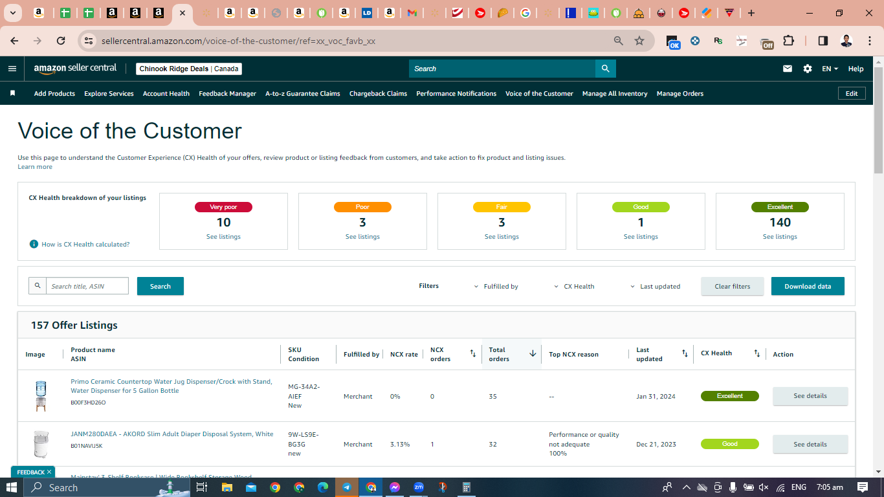Click the Primo water dispenser thumbnail
884x497 pixels.
click(41, 396)
